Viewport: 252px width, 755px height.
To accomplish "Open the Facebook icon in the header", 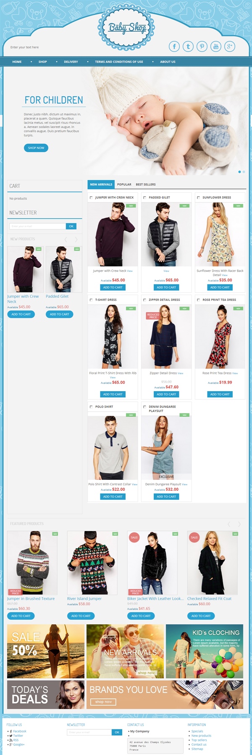I will click(174, 46).
